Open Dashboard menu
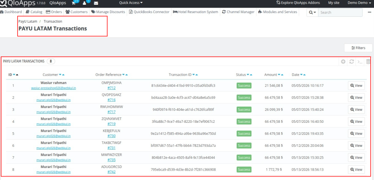Viewport: 374px width, 180px height. coord(11,12)
